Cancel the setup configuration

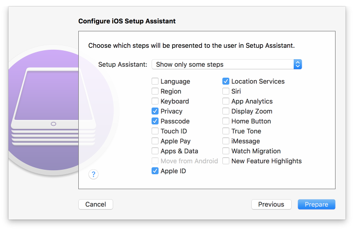coord(96,204)
